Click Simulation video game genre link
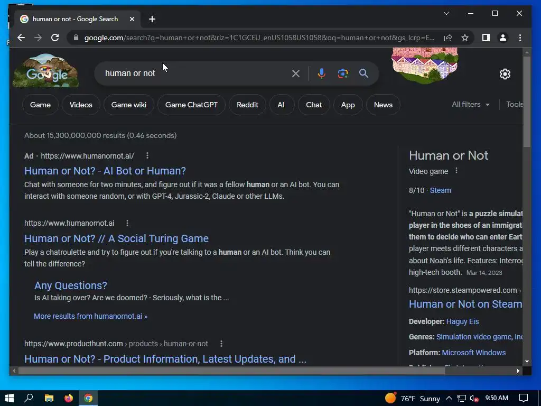This screenshot has height=406, width=541. tap(474, 337)
